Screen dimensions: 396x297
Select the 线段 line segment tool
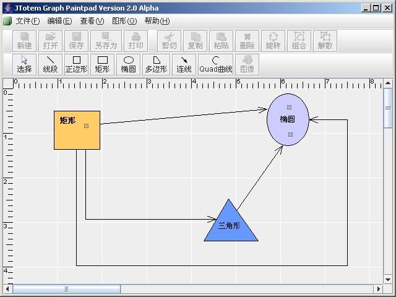50,64
